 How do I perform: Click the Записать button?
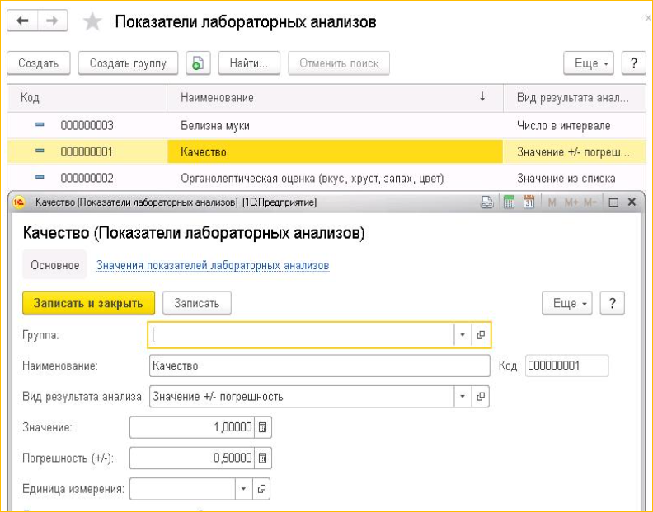[x=196, y=303]
